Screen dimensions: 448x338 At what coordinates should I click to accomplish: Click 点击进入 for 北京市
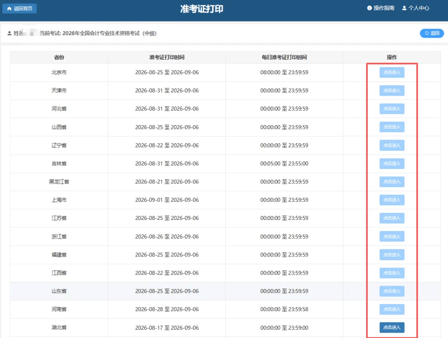click(x=392, y=72)
